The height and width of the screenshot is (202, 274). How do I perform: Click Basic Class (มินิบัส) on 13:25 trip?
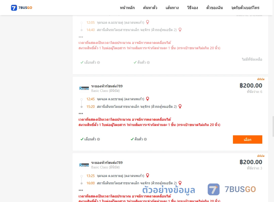[x=105, y=167]
